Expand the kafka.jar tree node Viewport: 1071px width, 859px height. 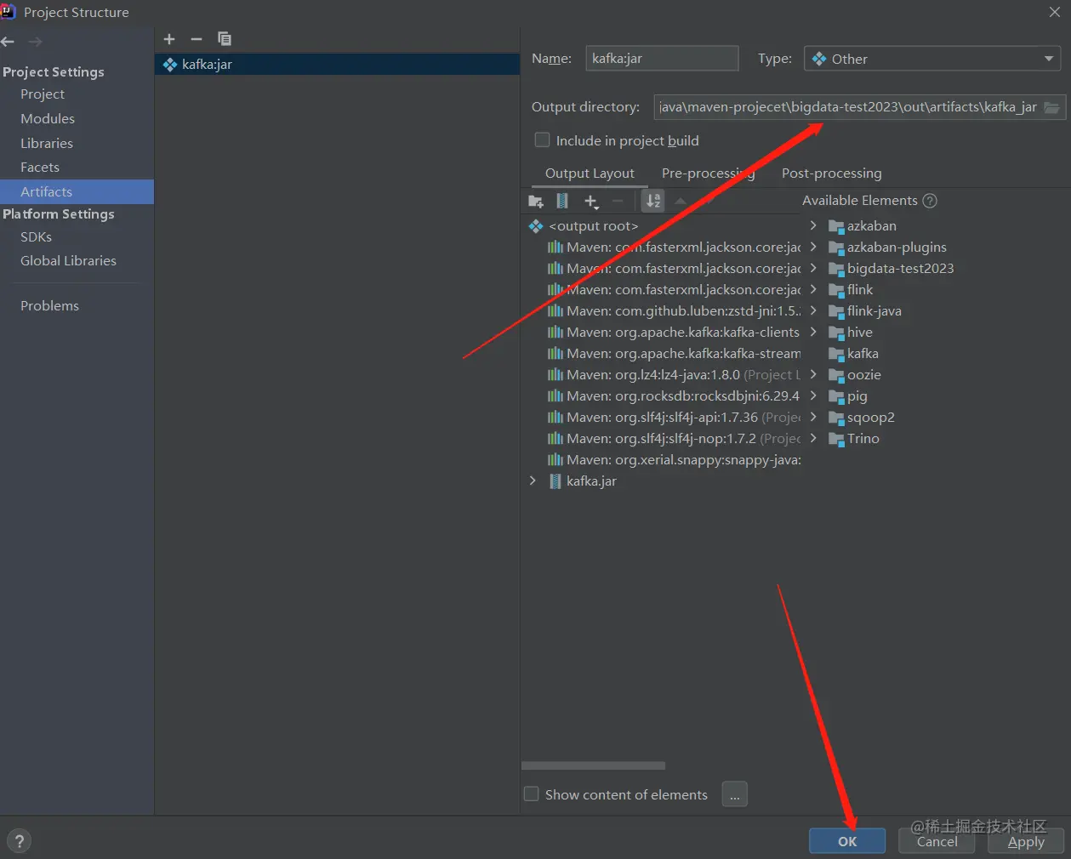pos(533,481)
